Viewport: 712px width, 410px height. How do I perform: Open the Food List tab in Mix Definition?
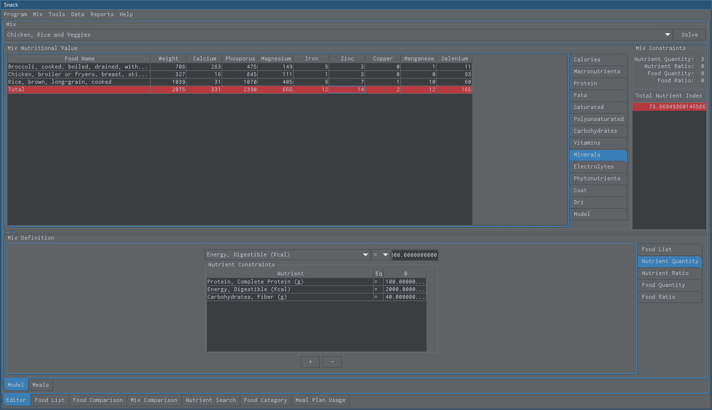coord(670,249)
